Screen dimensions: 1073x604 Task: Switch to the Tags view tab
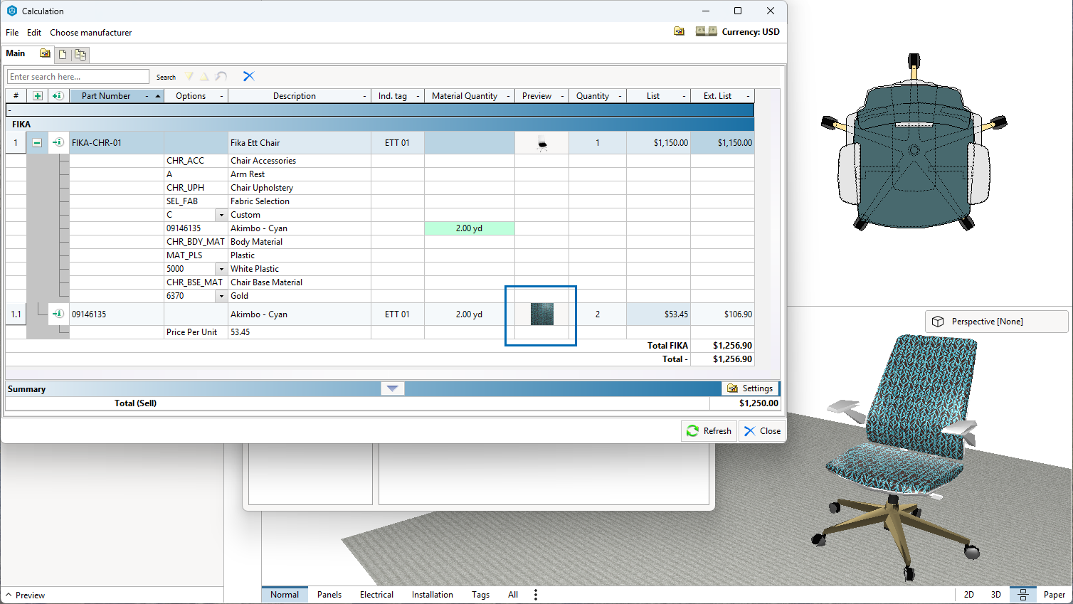(480, 595)
